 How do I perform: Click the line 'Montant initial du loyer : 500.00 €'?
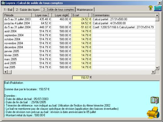pyautogui.click(x=25, y=115)
